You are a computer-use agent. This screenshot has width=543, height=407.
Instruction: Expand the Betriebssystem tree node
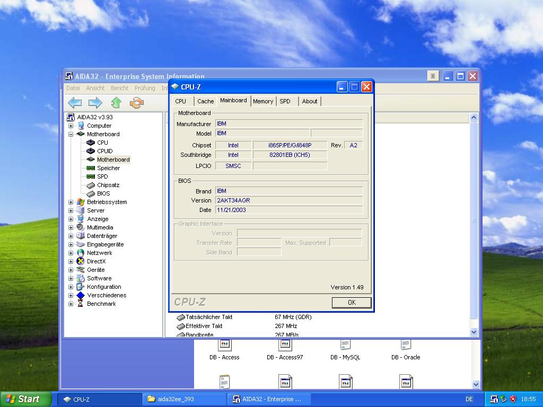71,202
